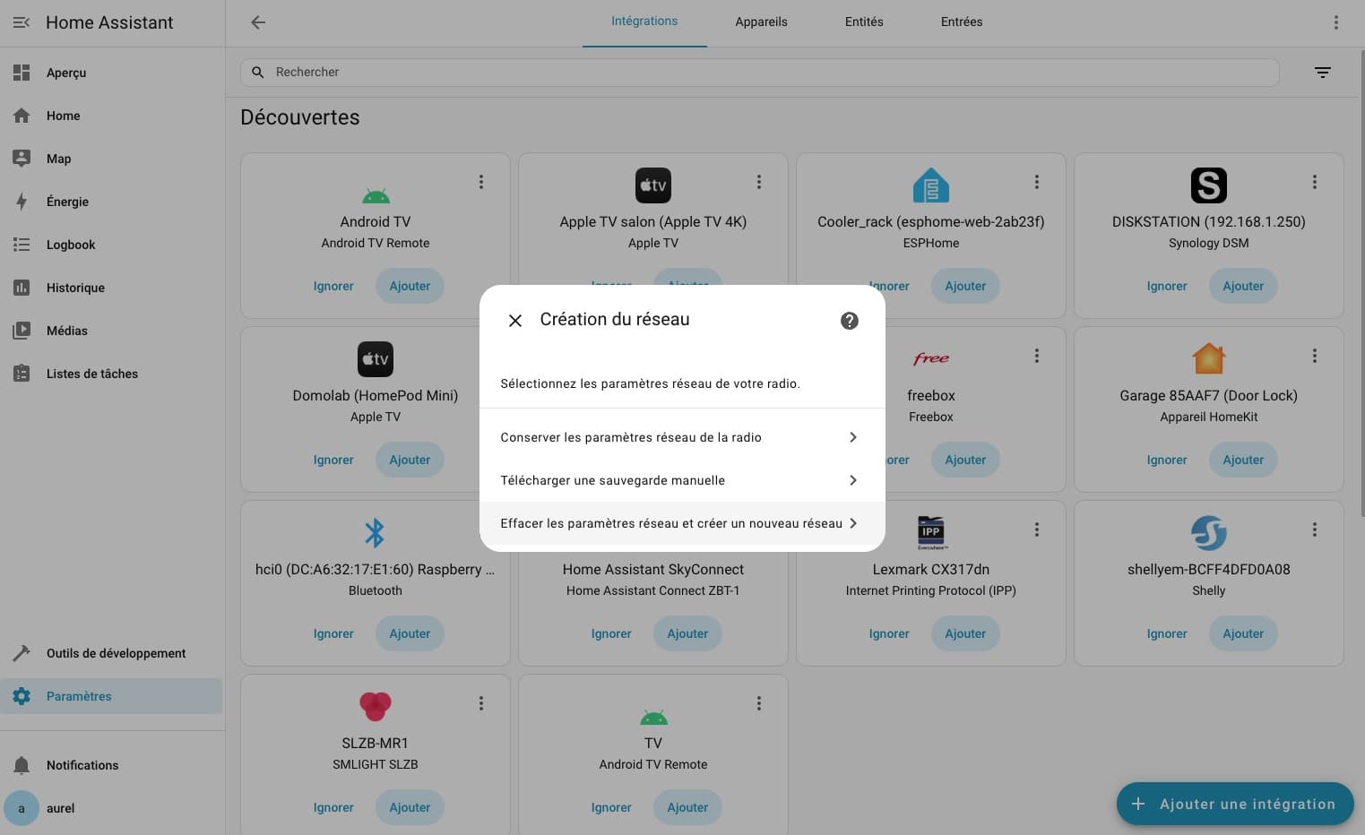Viewport: 1365px width, 835px height.
Task: Click the back arrow icon
Action: [x=258, y=22]
